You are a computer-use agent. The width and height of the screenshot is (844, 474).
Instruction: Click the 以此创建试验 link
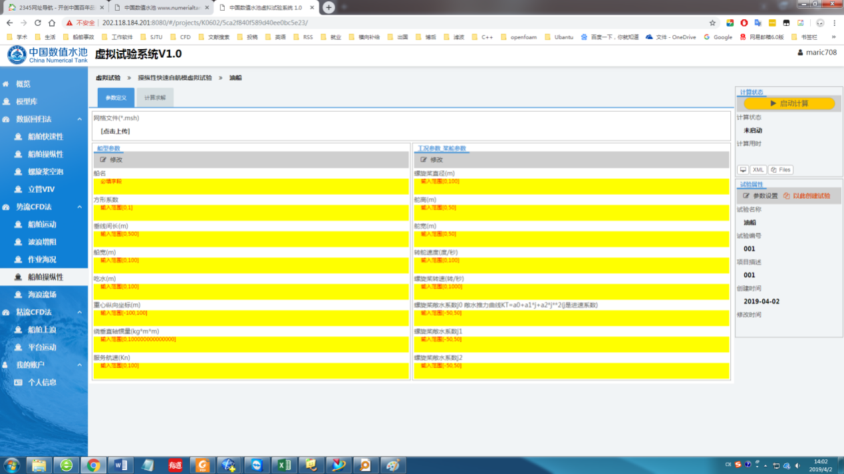[811, 196]
